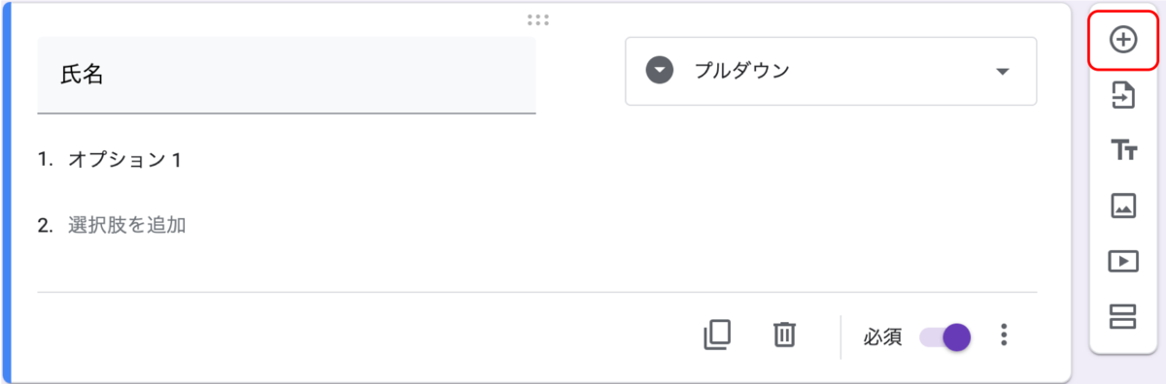
Task: Click the add question plus icon
Action: (x=1123, y=40)
